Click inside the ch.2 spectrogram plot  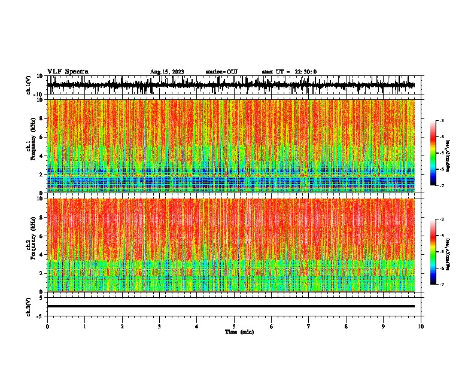231,245
